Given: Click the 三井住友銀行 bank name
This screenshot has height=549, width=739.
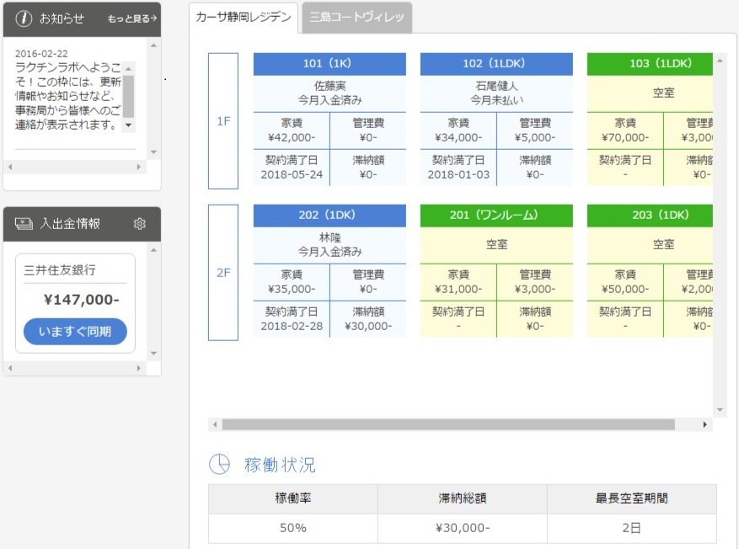Looking at the screenshot, I should (60, 270).
